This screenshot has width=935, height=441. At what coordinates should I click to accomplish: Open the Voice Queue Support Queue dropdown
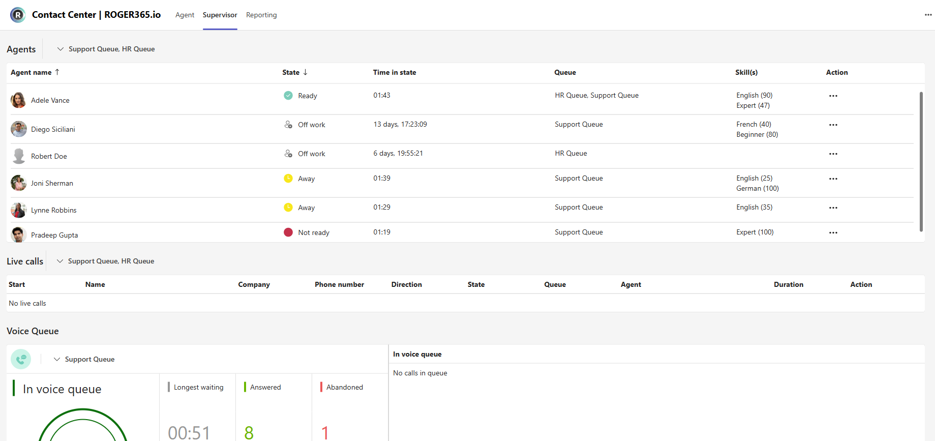[84, 359]
